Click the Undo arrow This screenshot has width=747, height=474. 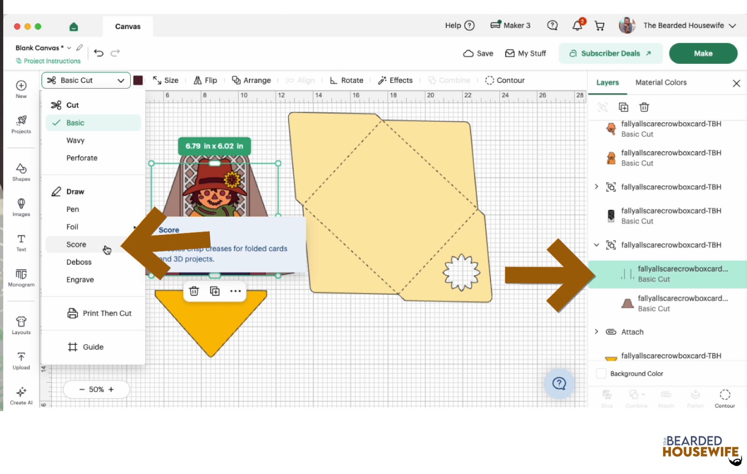[99, 53]
